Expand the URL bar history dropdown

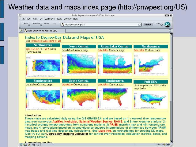[x=139, y=24]
